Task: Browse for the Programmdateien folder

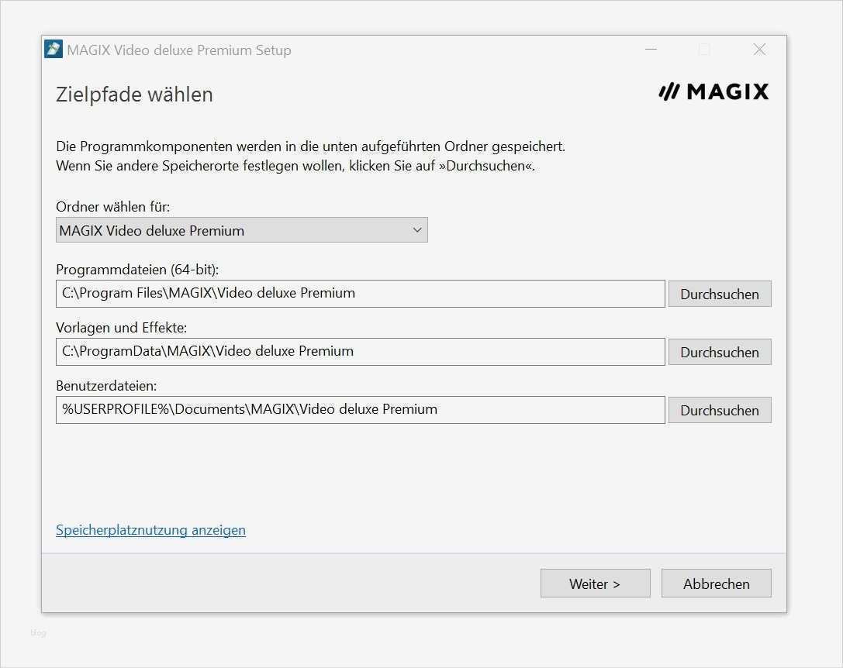Action: tap(719, 294)
